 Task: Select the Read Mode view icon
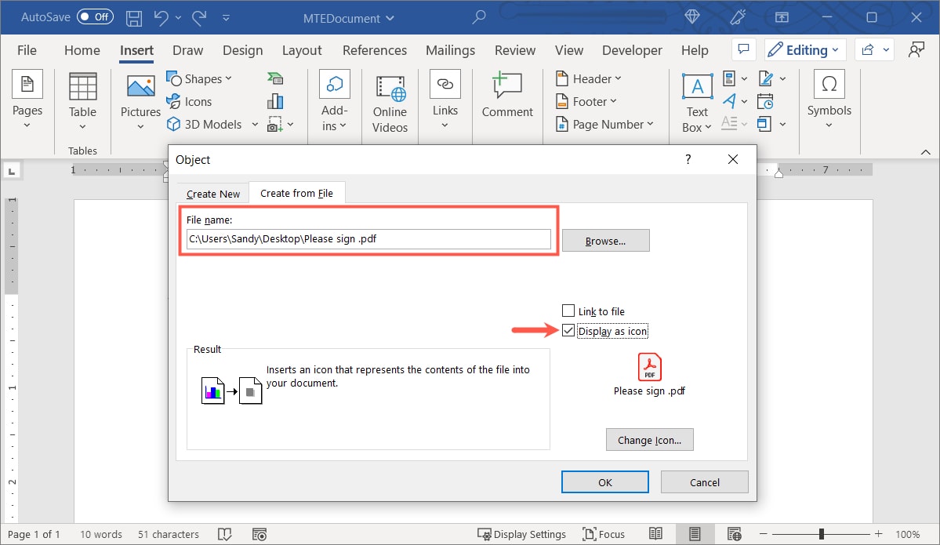655,534
